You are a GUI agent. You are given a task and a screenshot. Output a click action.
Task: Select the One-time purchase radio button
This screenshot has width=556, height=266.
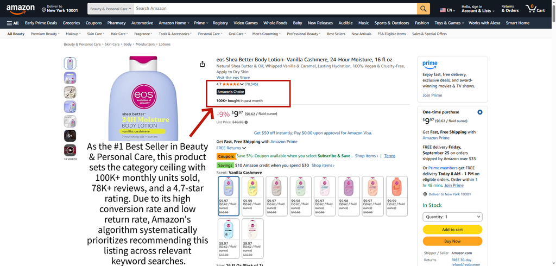(x=480, y=112)
